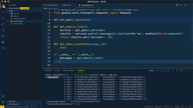The height and width of the screenshot is (108, 193).
Task: Click 'message_id' parameter on line 34
Action: click(x=96, y=44)
